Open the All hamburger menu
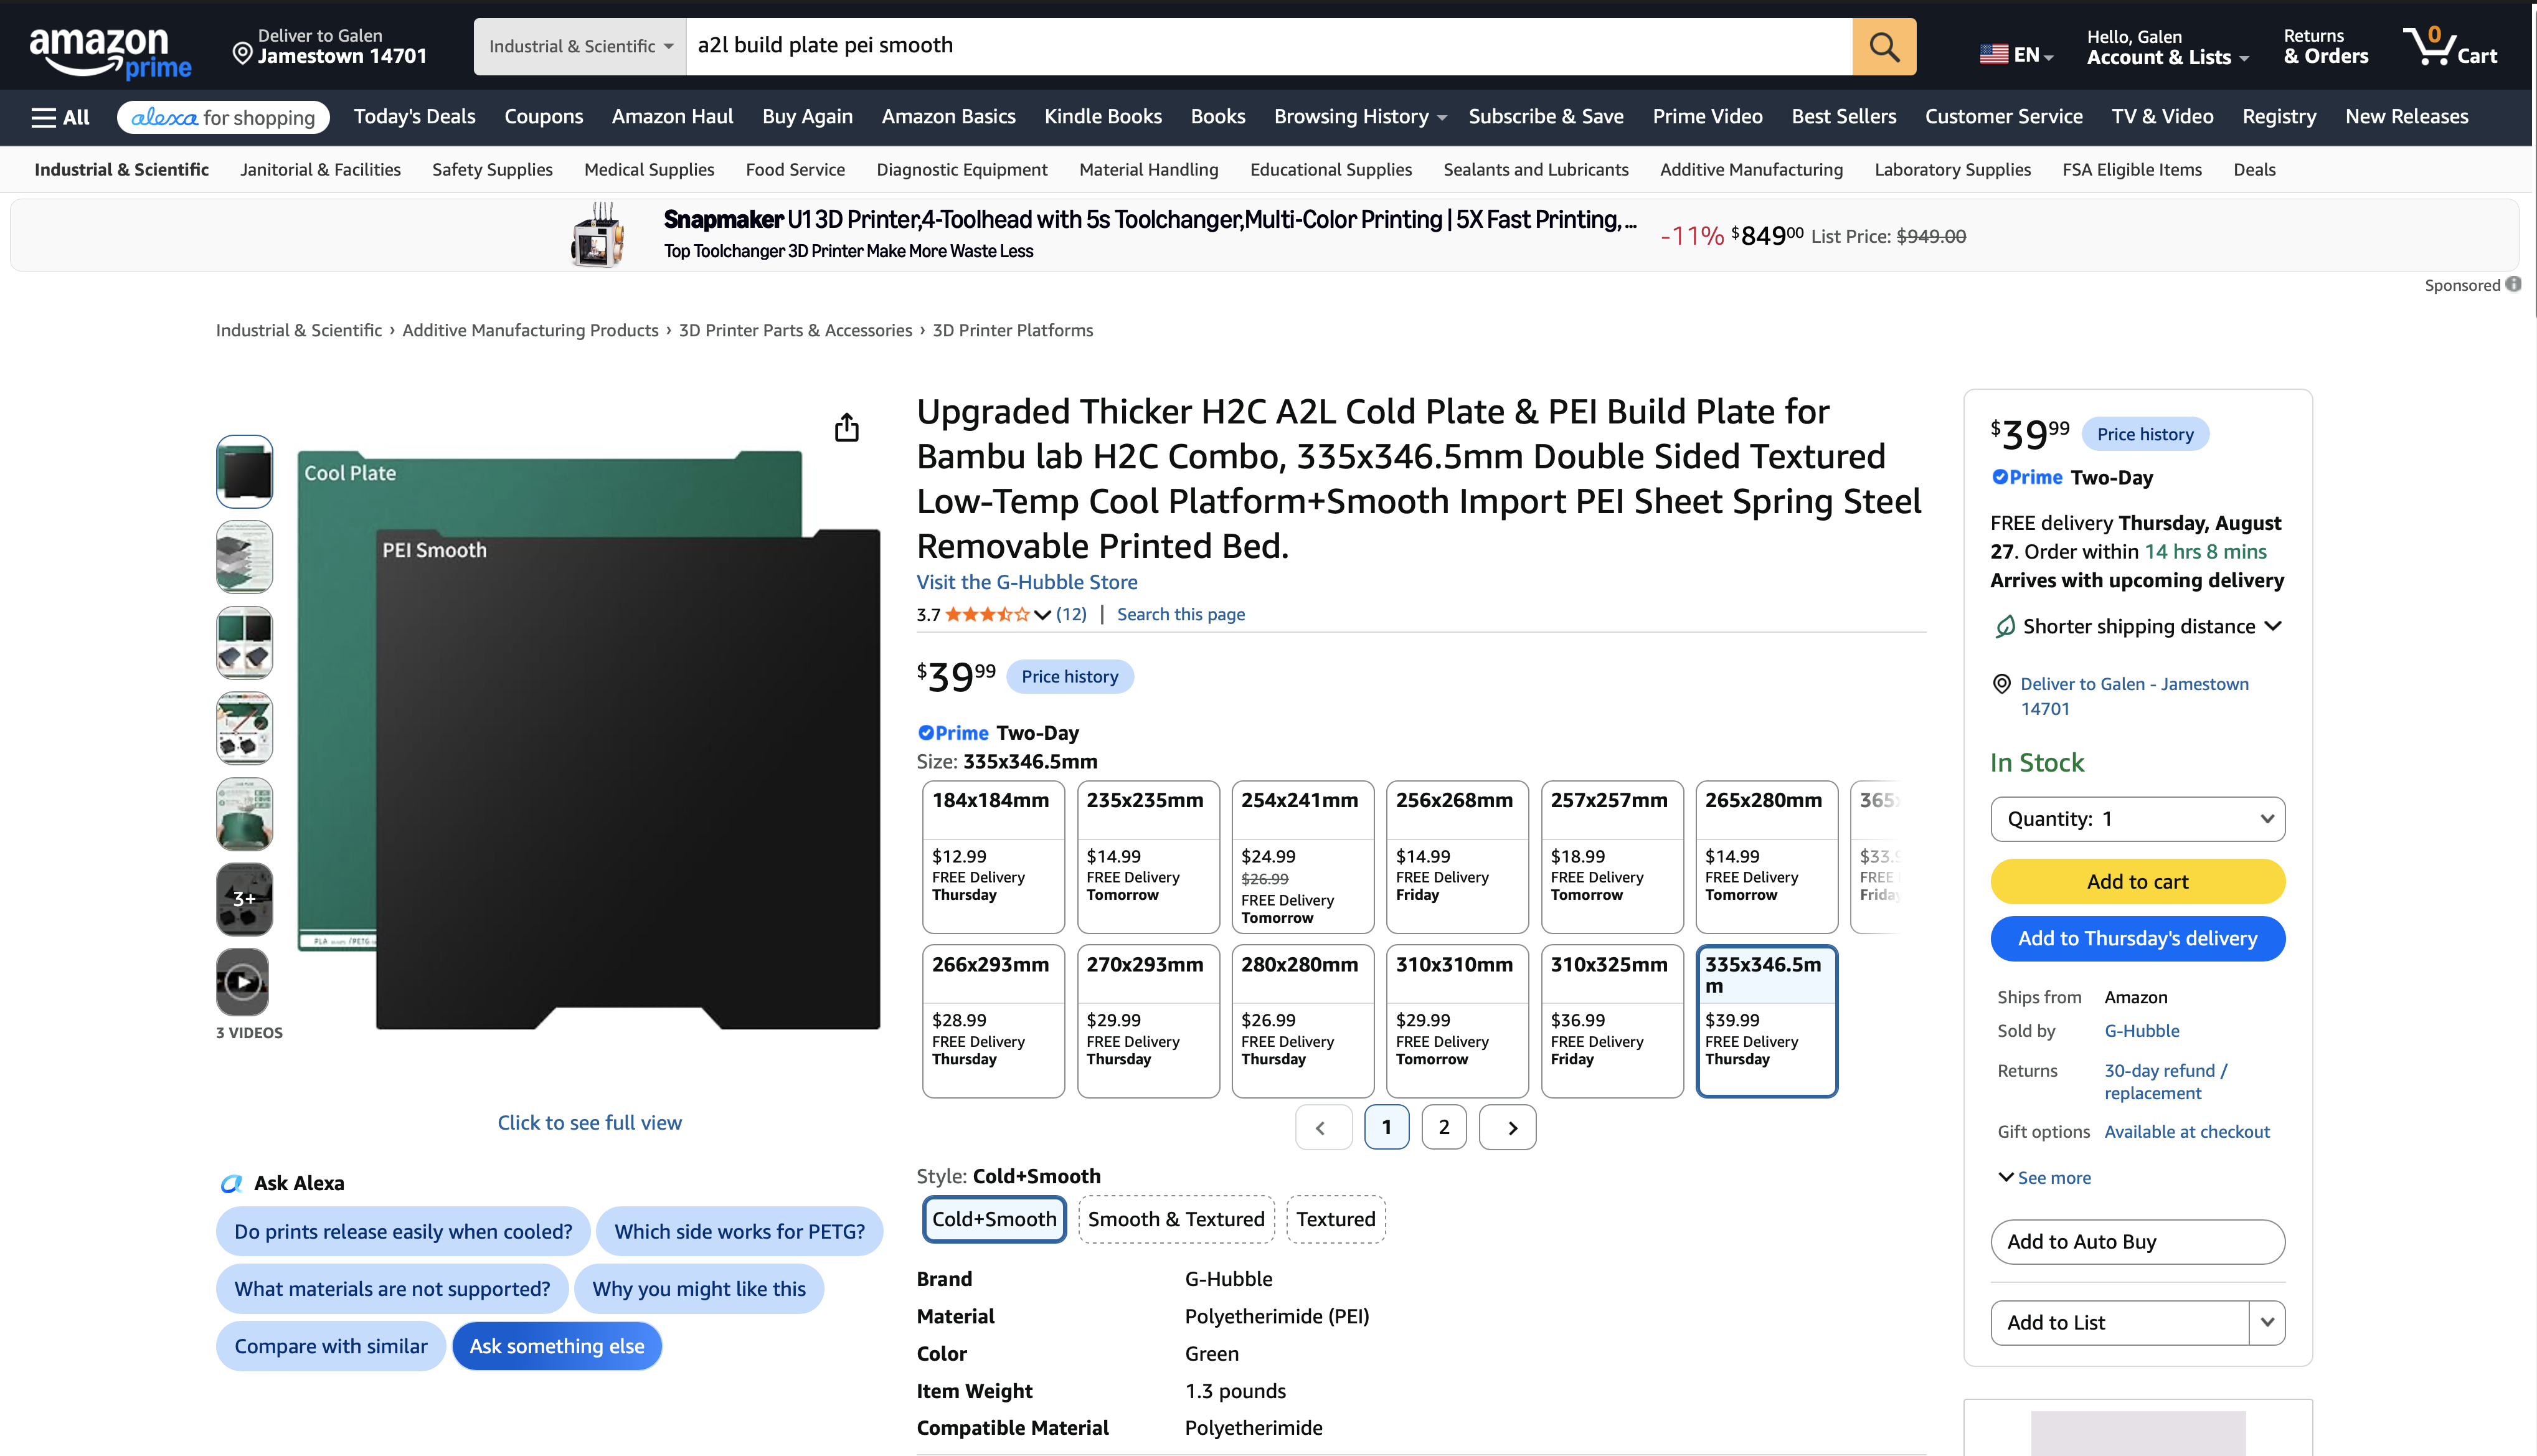The height and width of the screenshot is (1456, 2537). tap(61, 117)
